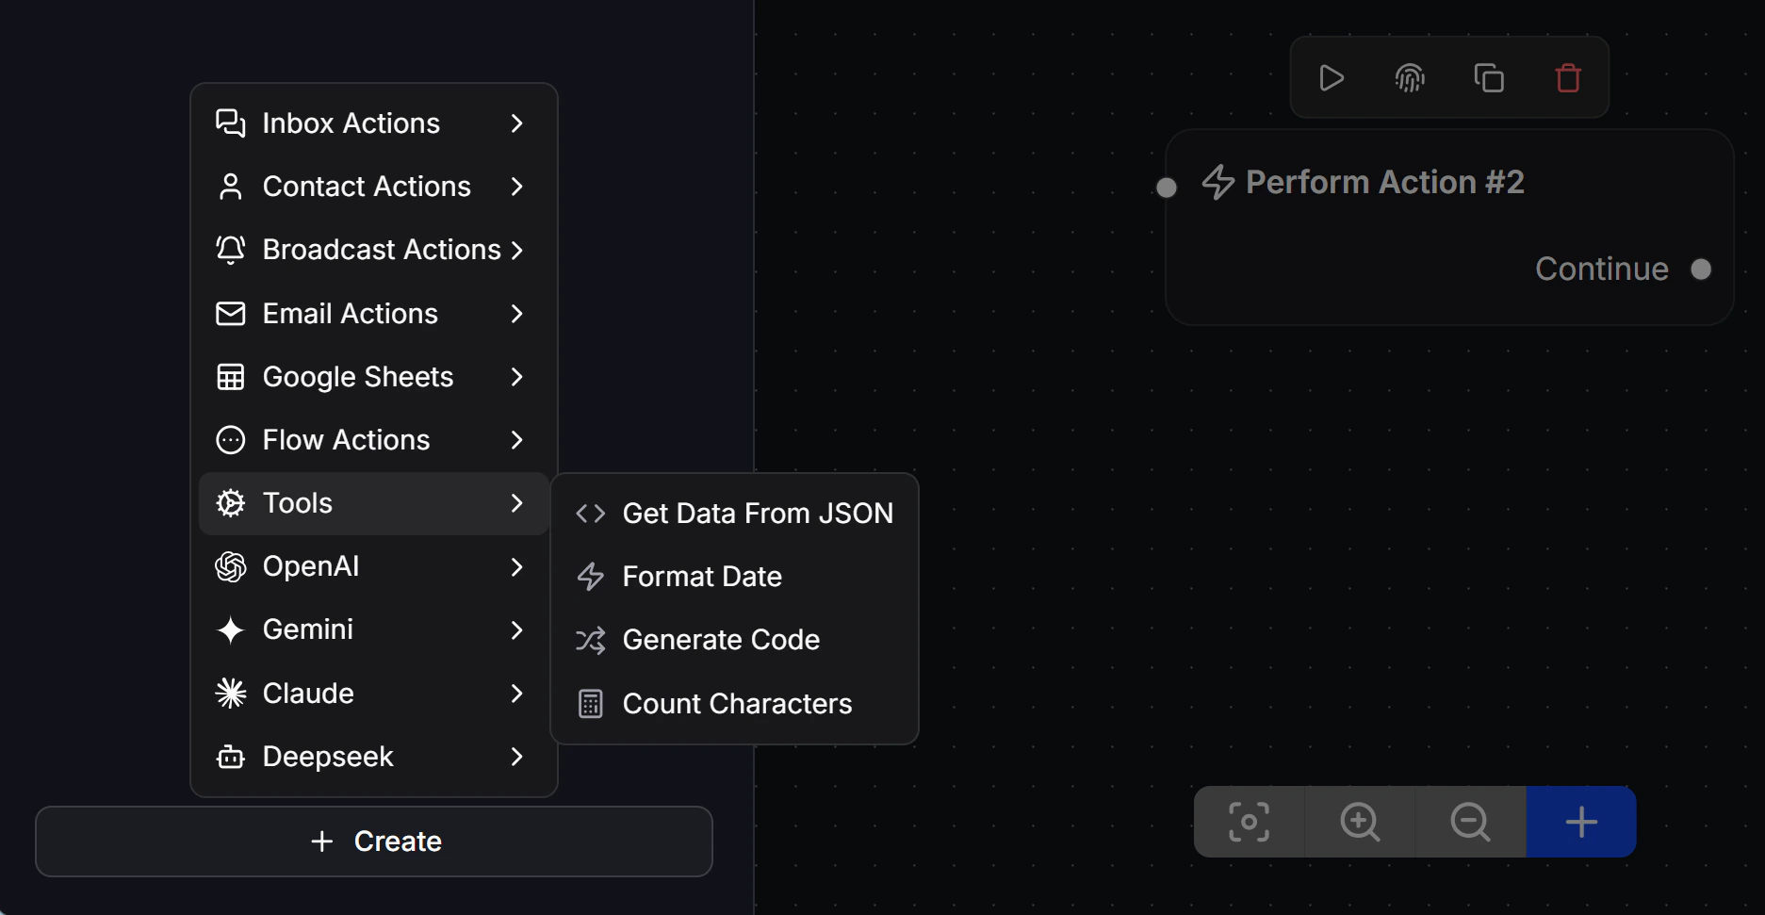Click the Claude starburst icon
1765x915 pixels.
(230, 694)
